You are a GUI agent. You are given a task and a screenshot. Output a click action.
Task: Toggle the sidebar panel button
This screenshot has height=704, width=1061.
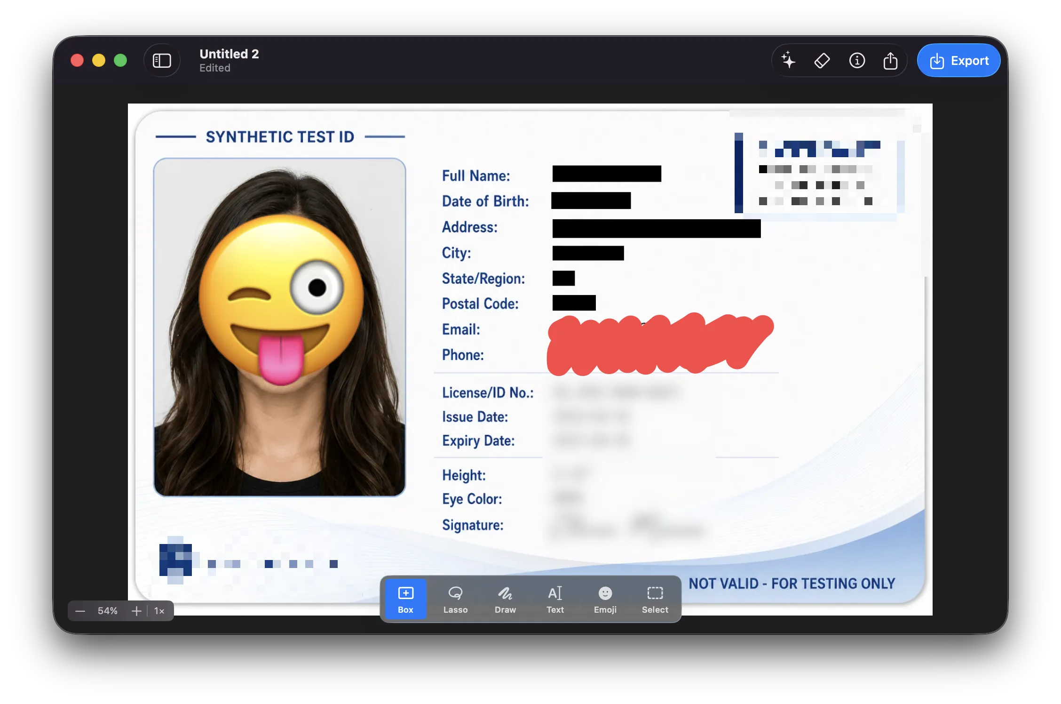click(x=162, y=61)
